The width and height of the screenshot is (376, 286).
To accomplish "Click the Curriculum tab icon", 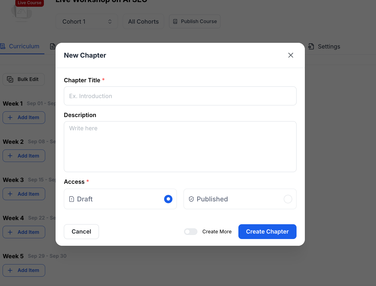I will (3, 46).
